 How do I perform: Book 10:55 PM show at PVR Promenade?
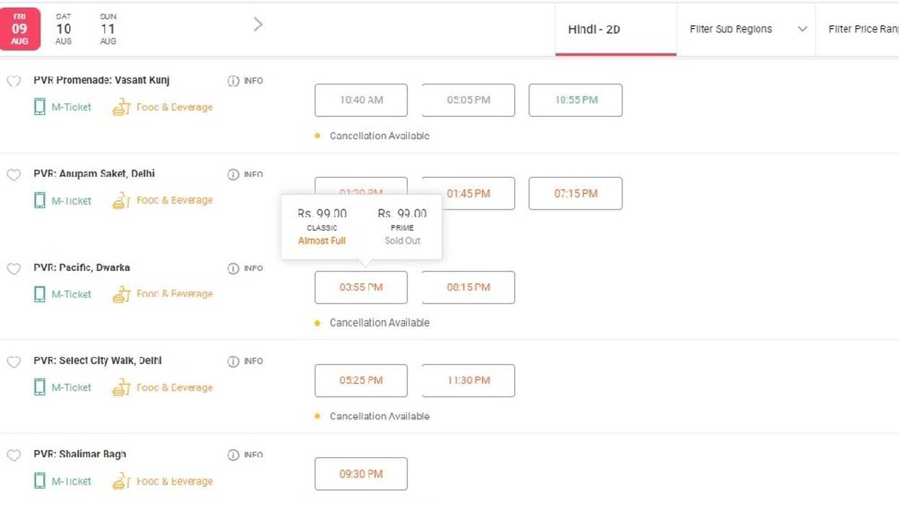click(576, 100)
